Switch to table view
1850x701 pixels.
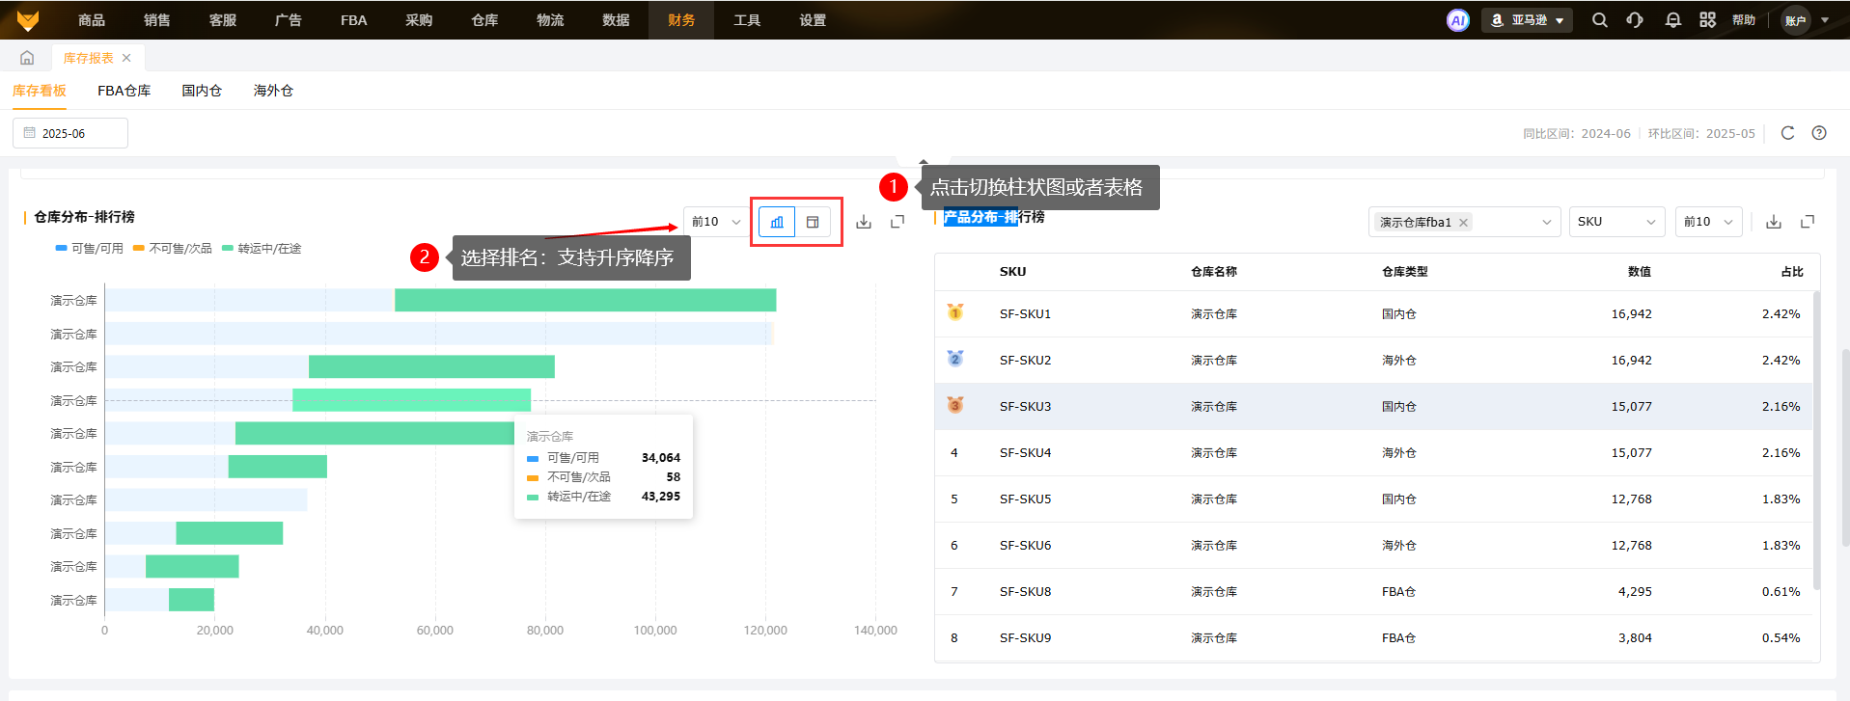813,222
